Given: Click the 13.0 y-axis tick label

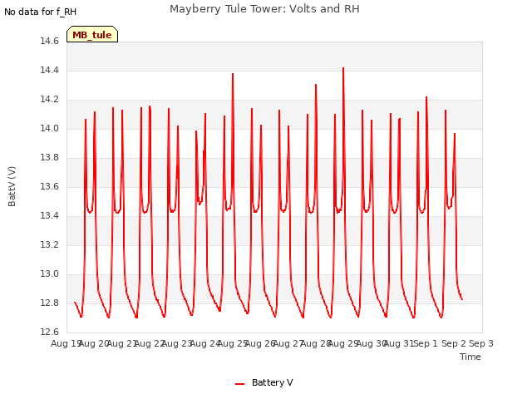Looking at the screenshot, I should (49, 273).
